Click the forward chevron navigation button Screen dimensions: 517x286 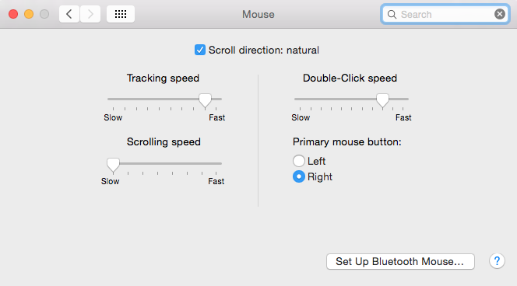point(90,14)
